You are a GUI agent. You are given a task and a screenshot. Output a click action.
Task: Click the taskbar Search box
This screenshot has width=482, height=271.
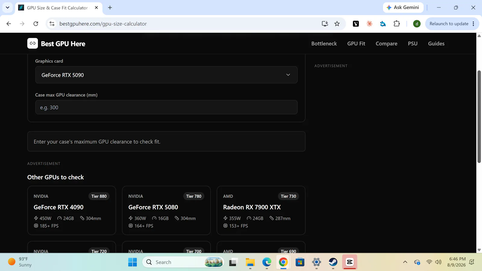click(183, 262)
